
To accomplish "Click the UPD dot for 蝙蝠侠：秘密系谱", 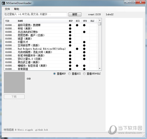I will [84, 66].
